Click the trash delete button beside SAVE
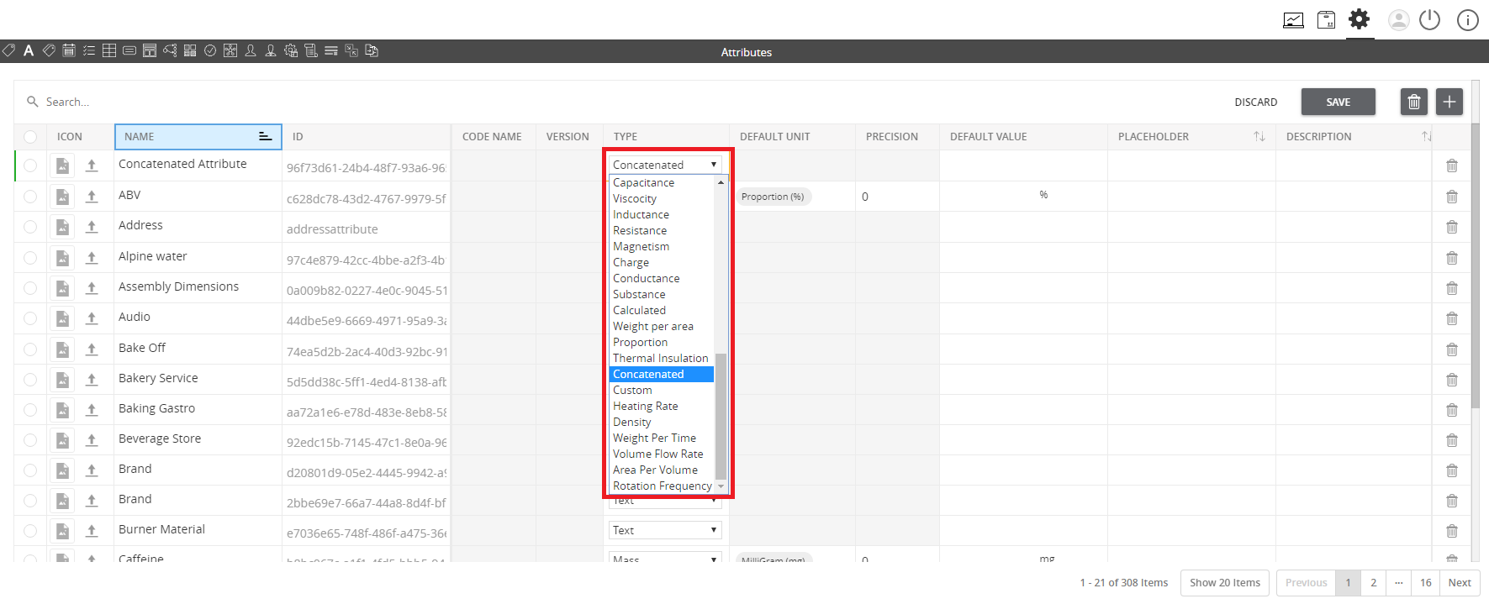The width and height of the screenshot is (1489, 604). 1414,102
